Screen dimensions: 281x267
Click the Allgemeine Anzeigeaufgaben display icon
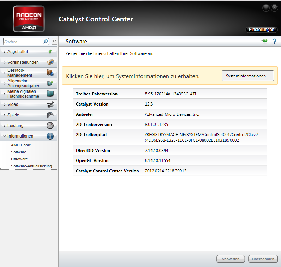click(50, 83)
